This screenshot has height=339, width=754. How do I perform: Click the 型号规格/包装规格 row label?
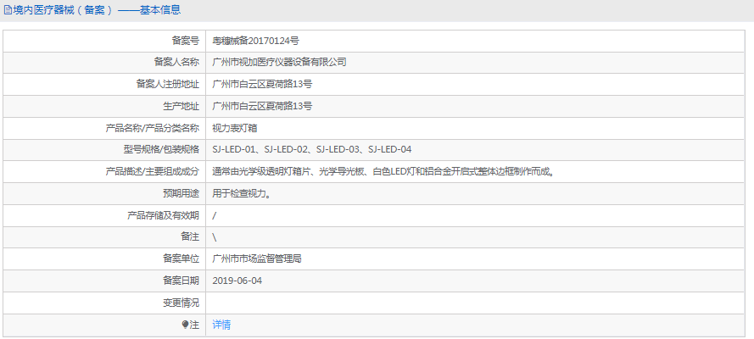point(161,150)
